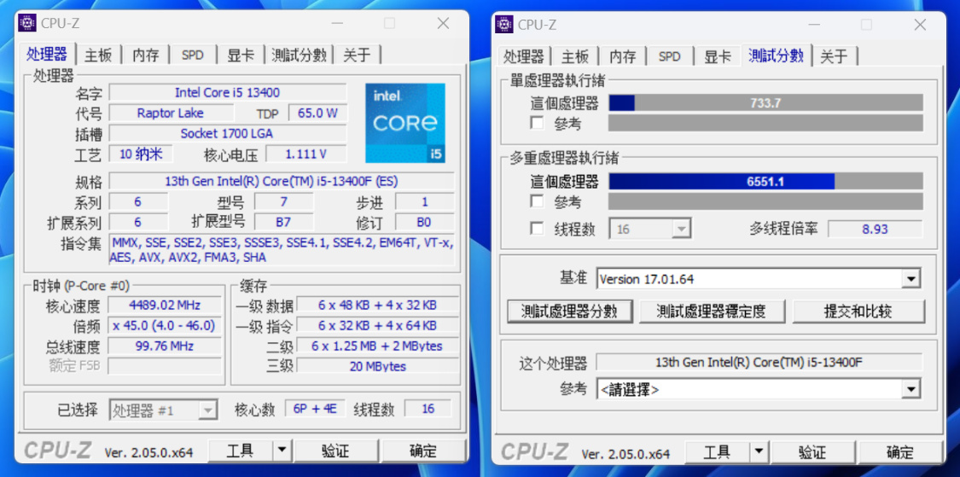Click the 修订 value B0
The height and width of the screenshot is (477, 960).
tap(424, 222)
